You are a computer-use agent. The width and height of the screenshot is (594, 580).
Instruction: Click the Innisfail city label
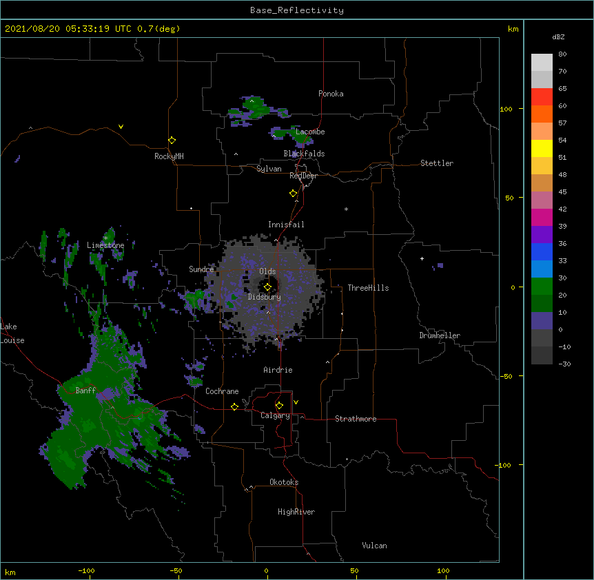point(286,225)
